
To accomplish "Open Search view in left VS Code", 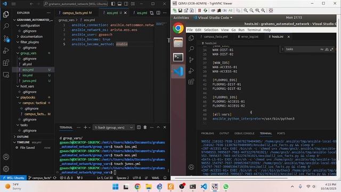I will (x=6, y=26).
